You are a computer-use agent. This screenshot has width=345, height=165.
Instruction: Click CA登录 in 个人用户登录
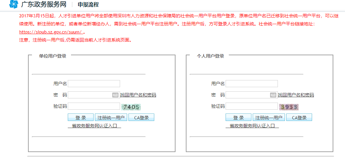point(299,117)
